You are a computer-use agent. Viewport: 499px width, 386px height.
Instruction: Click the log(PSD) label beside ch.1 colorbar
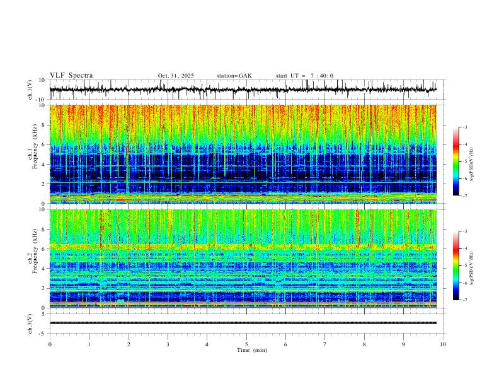(x=472, y=165)
